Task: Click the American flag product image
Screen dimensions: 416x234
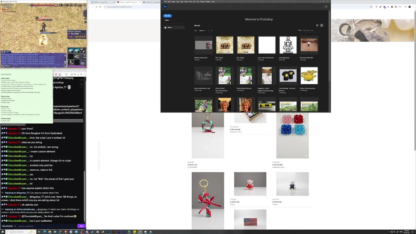Action: [x=250, y=219]
